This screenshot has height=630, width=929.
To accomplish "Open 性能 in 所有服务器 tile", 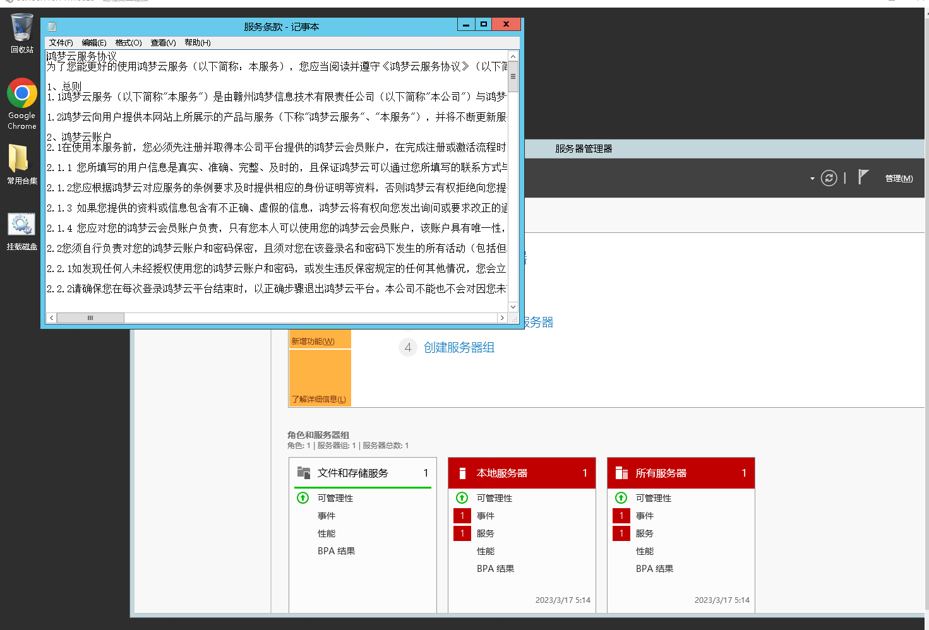I will coord(645,551).
